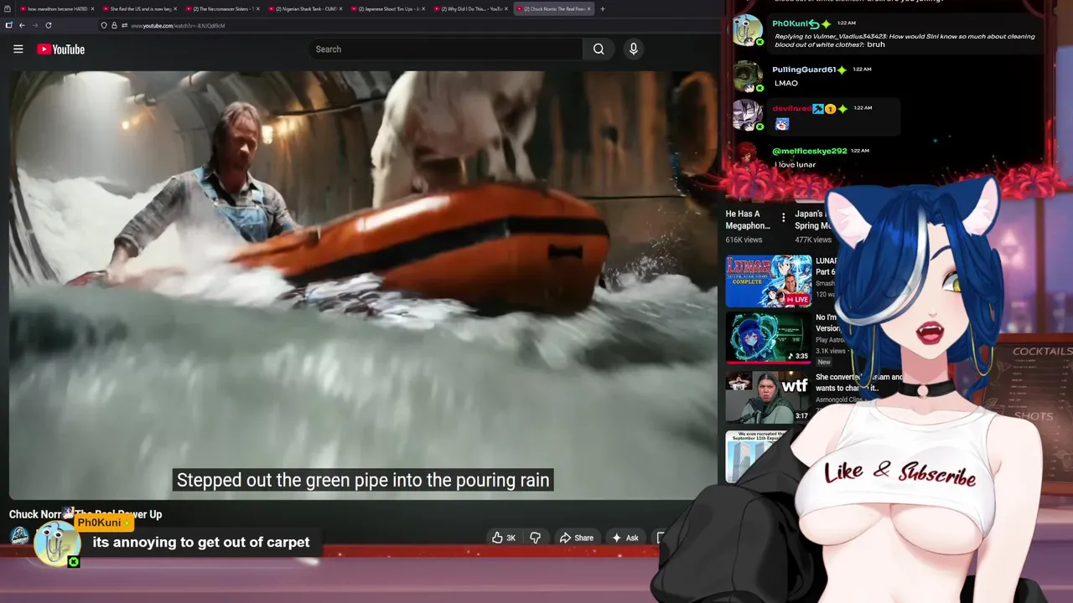Viewport: 1073px width, 603px height.
Task: Click the padlock site info icon
Action: 114,25
